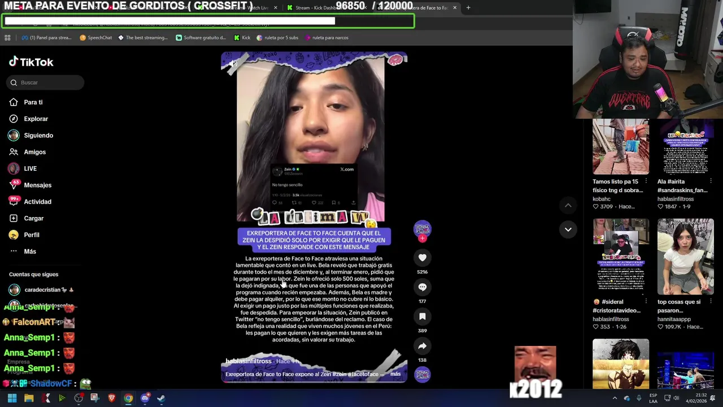Image resolution: width=723 pixels, height=407 pixels.
Task: Open options menu for 'Tamos listo' video
Action: [x=646, y=181]
